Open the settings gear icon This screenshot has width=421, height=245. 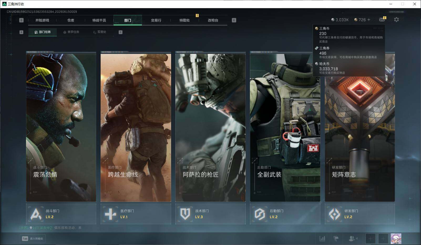(x=396, y=20)
